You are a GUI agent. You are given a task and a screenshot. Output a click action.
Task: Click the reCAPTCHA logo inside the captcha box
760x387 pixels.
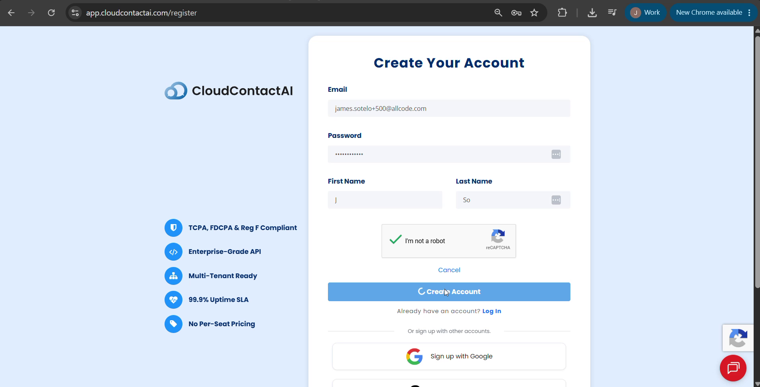point(498,236)
